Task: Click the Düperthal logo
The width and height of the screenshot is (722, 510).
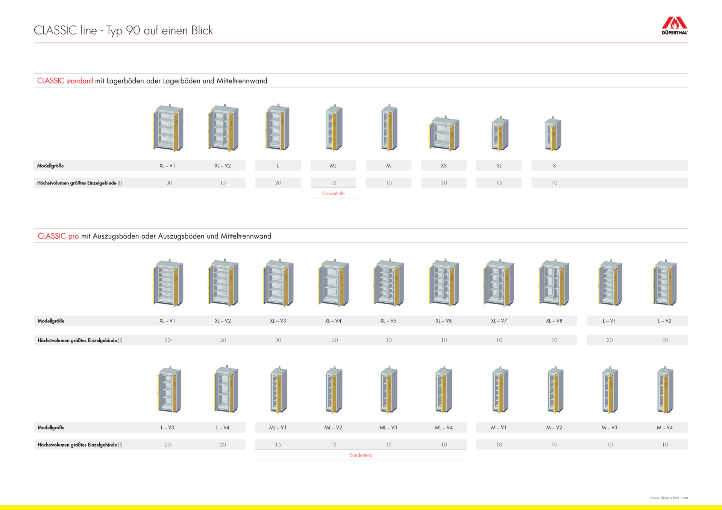Action: (675, 25)
